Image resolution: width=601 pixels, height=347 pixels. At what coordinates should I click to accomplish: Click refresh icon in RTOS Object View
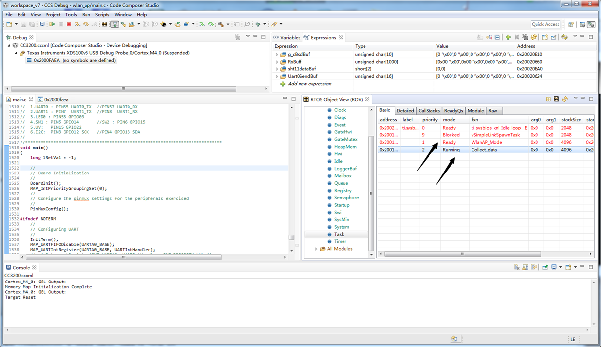click(565, 99)
